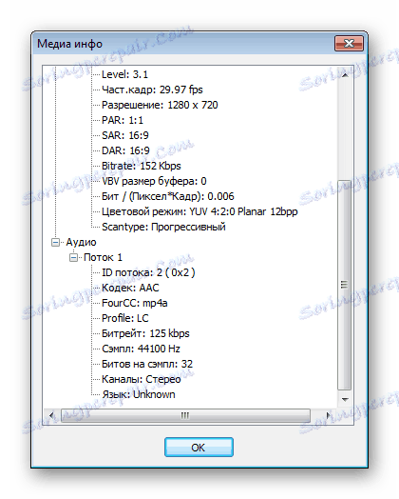This screenshot has height=499, width=399.
Task: Click the horizontal scrollbar right arrow
Action: point(329,415)
